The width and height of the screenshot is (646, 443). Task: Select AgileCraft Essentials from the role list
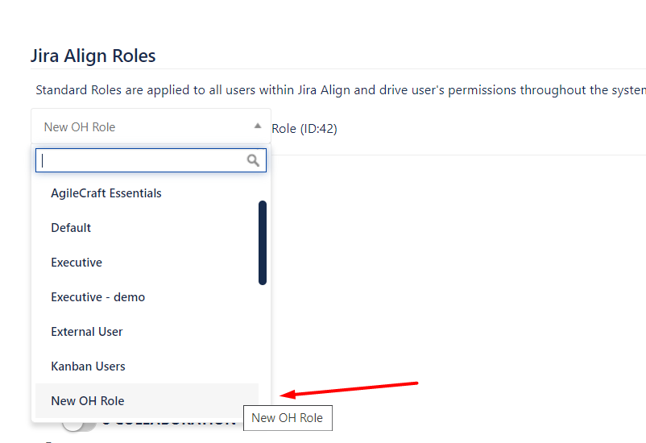click(x=106, y=193)
